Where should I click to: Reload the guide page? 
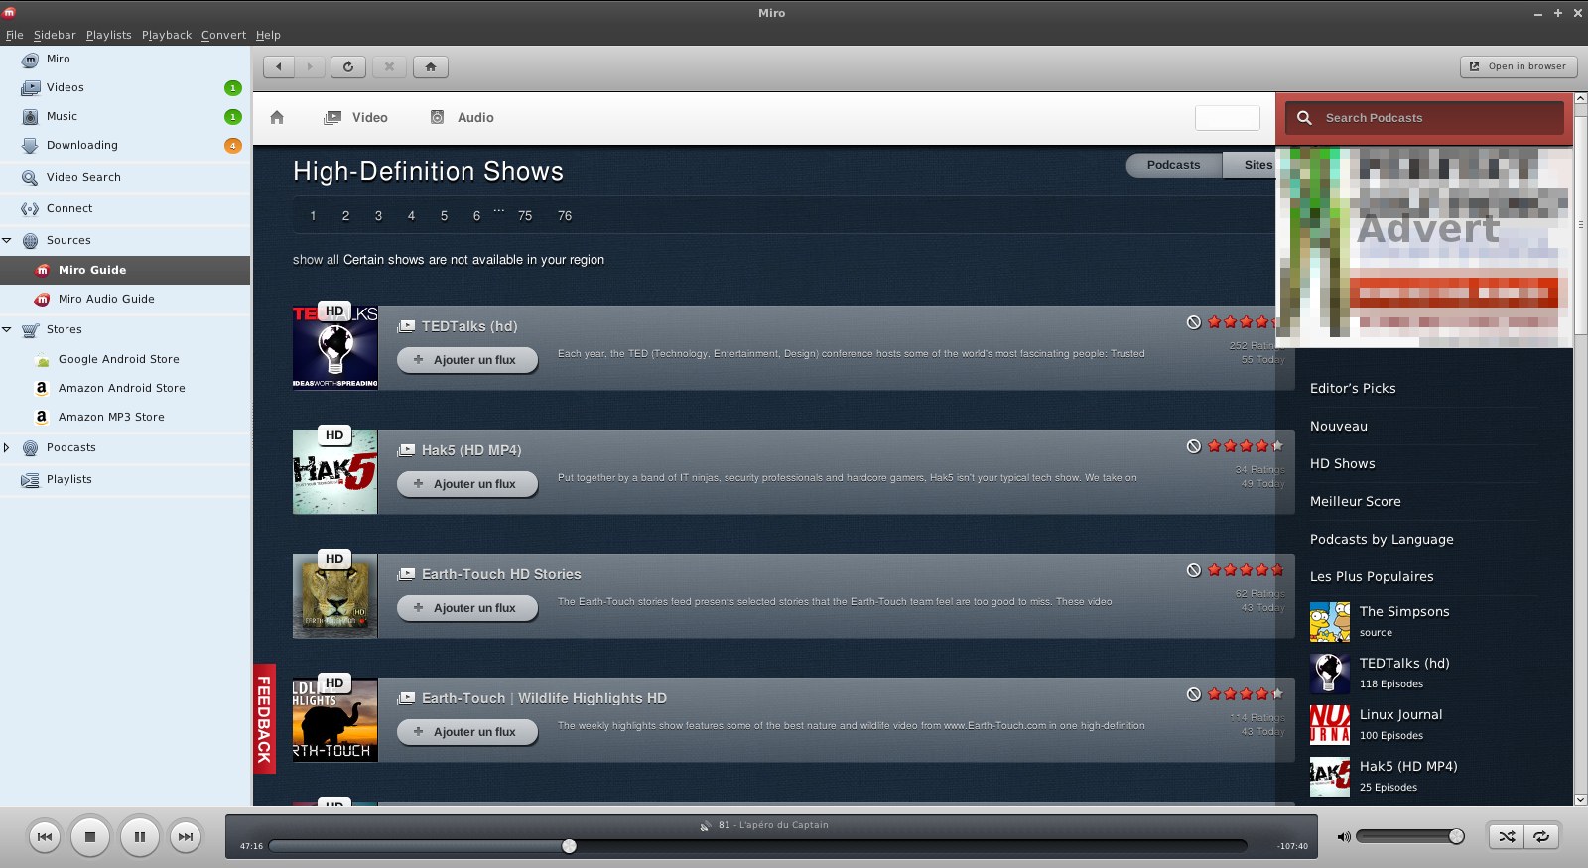tap(348, 66)
